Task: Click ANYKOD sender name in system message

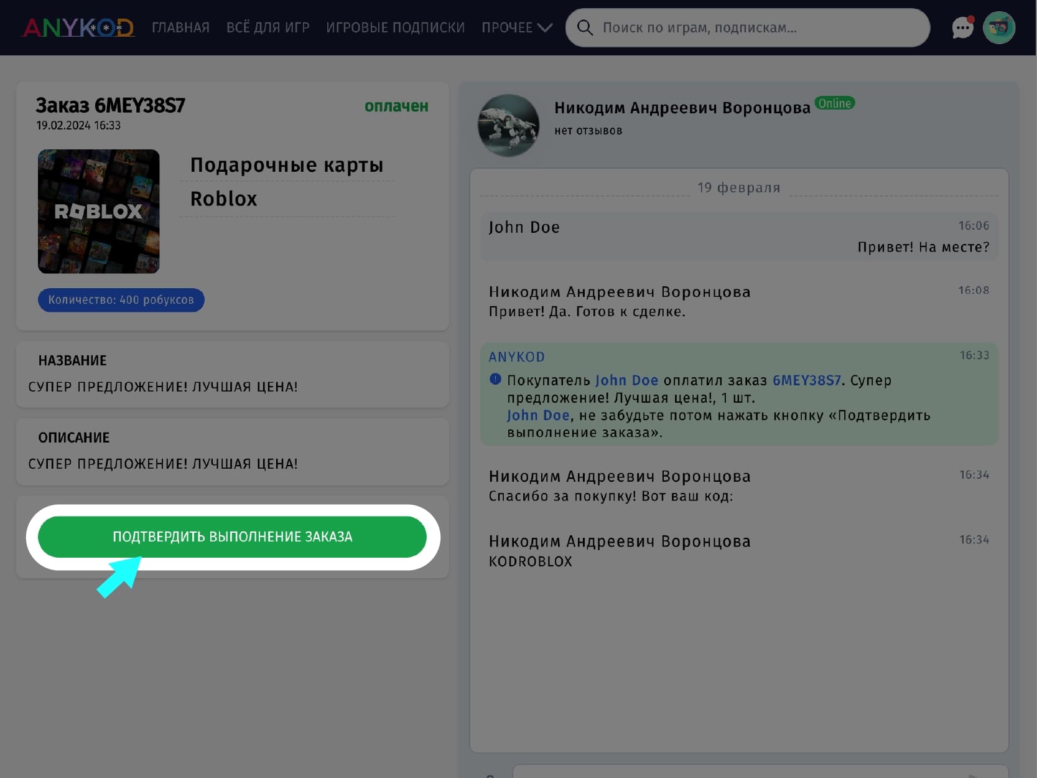Action: pyautogui.click(x=517, y=357)
